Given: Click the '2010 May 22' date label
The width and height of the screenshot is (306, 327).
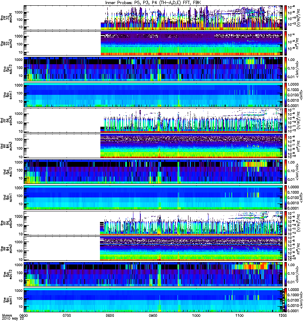Looking at the screenshot, I should (13, 319).
